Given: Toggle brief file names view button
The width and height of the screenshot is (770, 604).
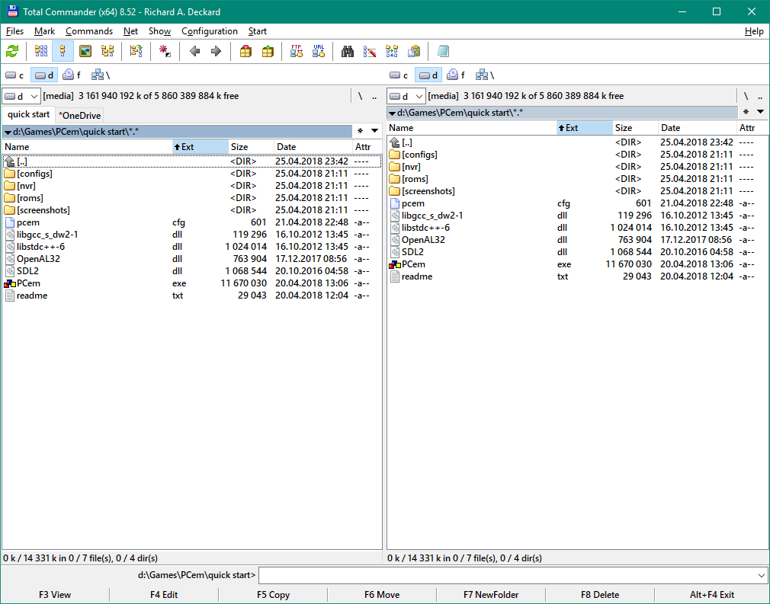Looking at the screenshot, I should 41,52.
